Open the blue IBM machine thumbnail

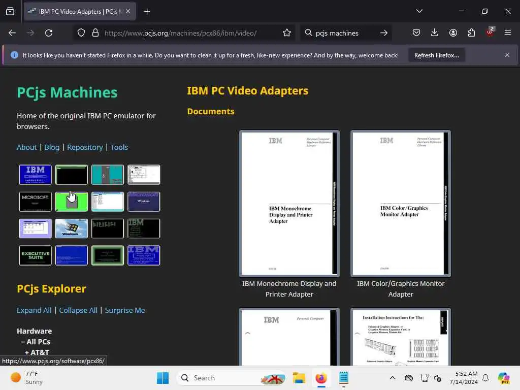pyautogui.click(x=35, y=175)
